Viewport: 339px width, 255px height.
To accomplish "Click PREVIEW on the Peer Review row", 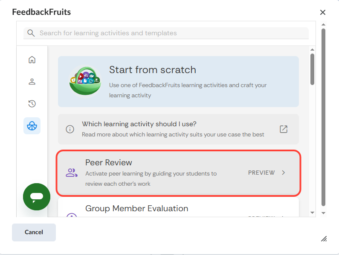I will pos(261,173).
